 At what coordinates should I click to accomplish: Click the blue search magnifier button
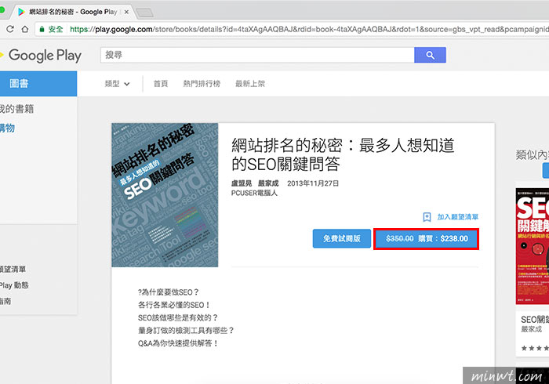pos(430,55)
